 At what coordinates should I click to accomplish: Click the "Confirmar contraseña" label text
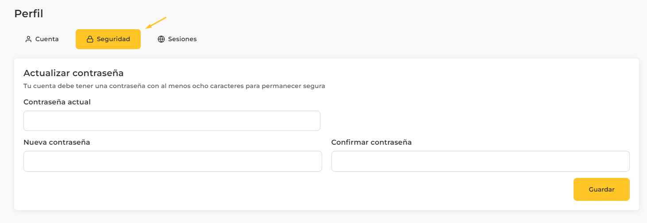point(371,142)
